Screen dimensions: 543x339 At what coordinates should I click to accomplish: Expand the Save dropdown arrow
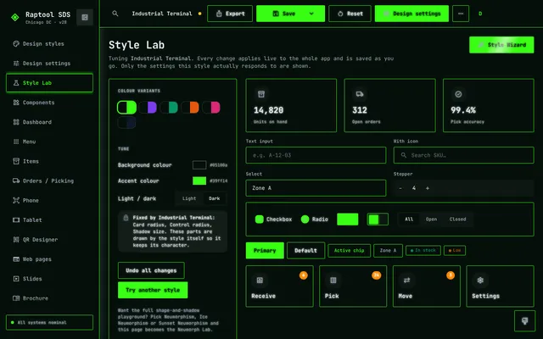tap(311, 14)
